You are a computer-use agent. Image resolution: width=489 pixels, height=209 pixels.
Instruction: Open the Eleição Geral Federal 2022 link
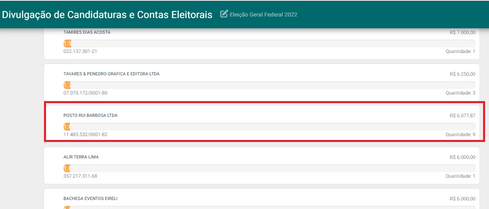(263, 15)
